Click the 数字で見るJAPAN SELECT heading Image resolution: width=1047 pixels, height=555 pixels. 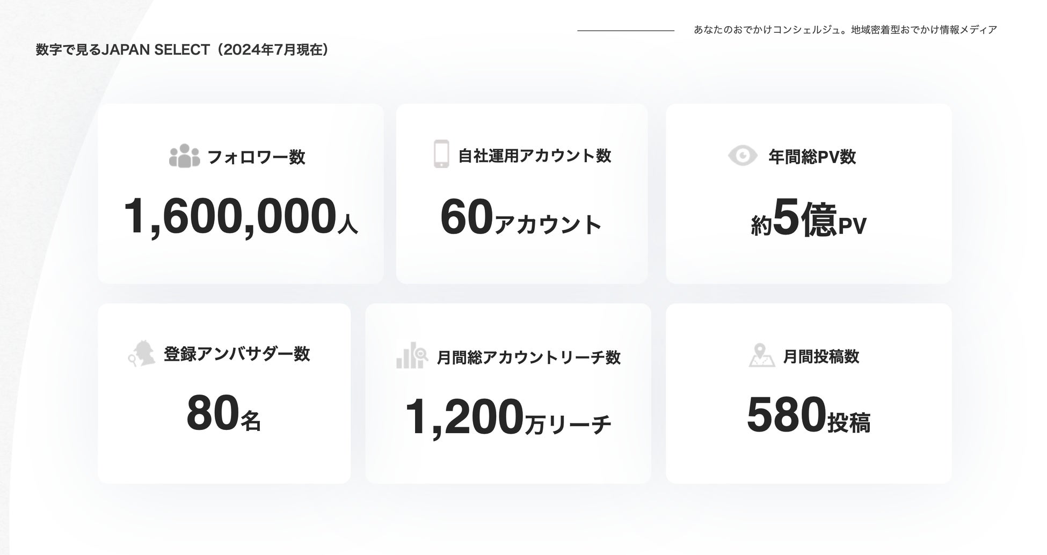click(x=183, y=50)
